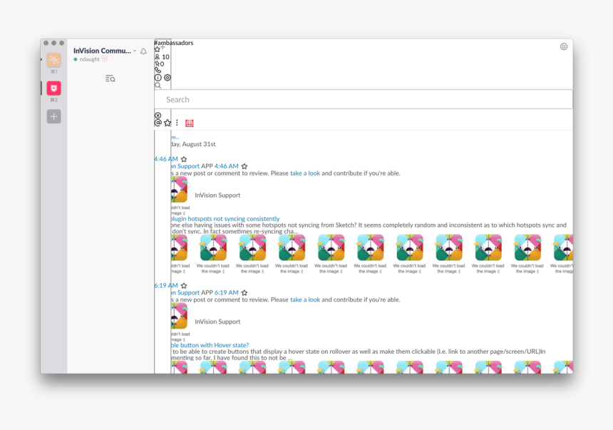Click the notification bell next to workspace name
613x430 pixels.
point(143,51)
